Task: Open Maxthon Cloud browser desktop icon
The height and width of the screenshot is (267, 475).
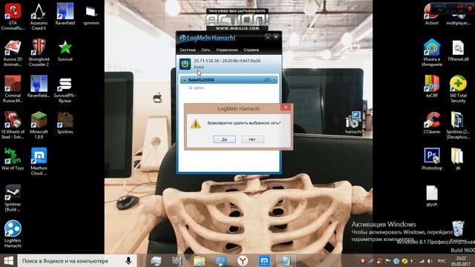Action: click(x=39, y=162)
